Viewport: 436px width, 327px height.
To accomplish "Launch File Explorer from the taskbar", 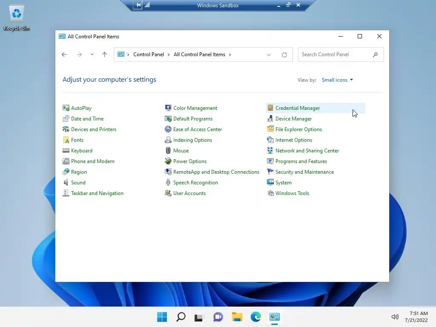I will (237, 317).
